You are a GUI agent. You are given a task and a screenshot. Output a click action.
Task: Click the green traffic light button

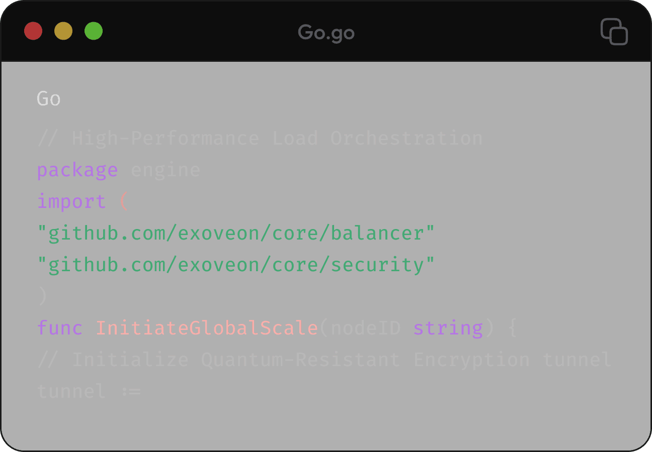[93, 31]
